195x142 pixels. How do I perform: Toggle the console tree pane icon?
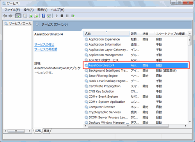tap(18, 16)
